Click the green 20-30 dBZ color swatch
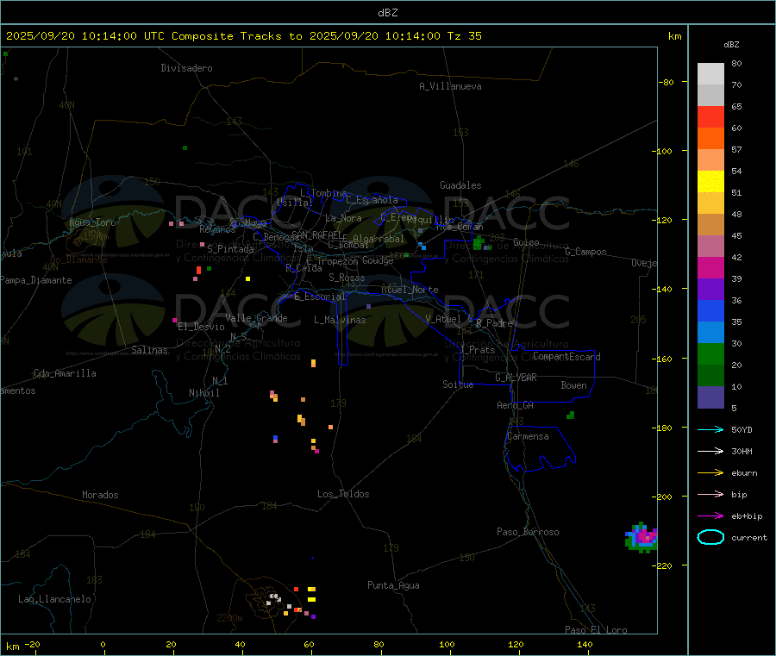776x656 pixels. [710, 353]
